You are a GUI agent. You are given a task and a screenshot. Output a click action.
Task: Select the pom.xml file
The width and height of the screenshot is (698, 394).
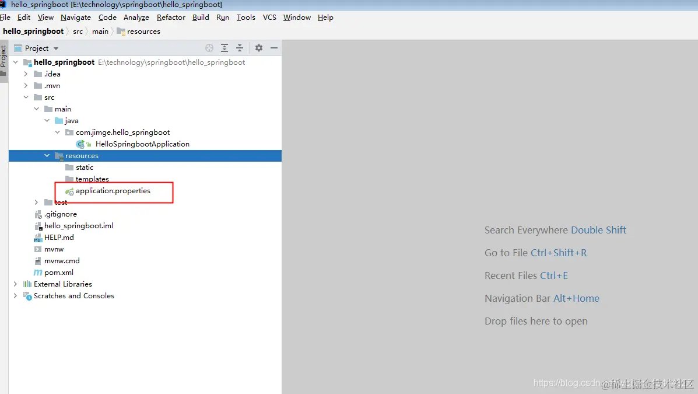click(x=59, y=273)
